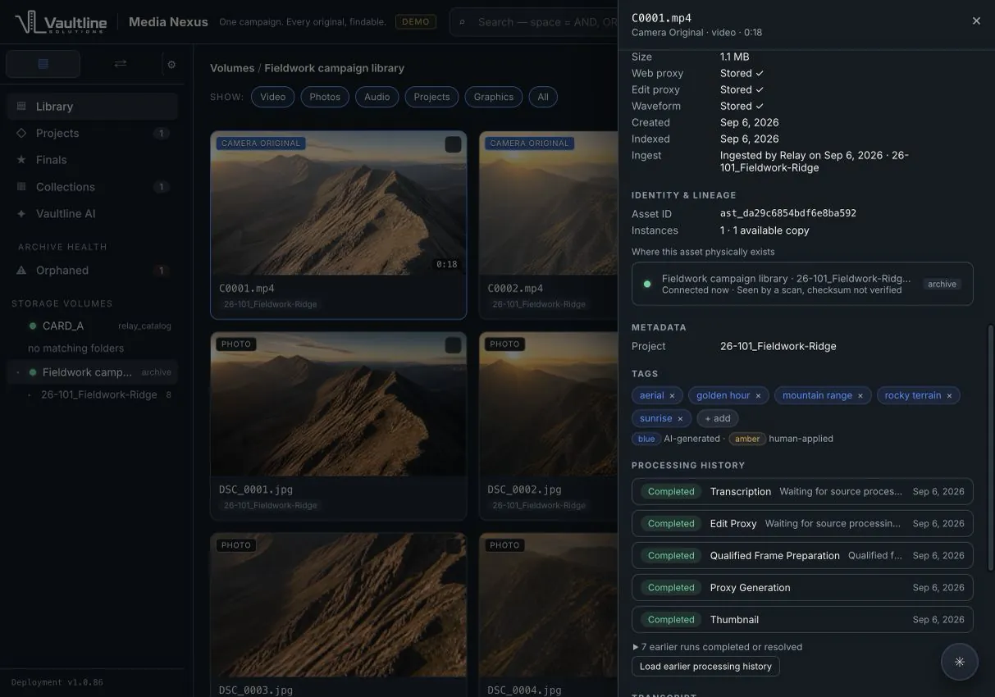Remove the aerial tag
Screen dimensions: 995x697
tap(672, 396)
